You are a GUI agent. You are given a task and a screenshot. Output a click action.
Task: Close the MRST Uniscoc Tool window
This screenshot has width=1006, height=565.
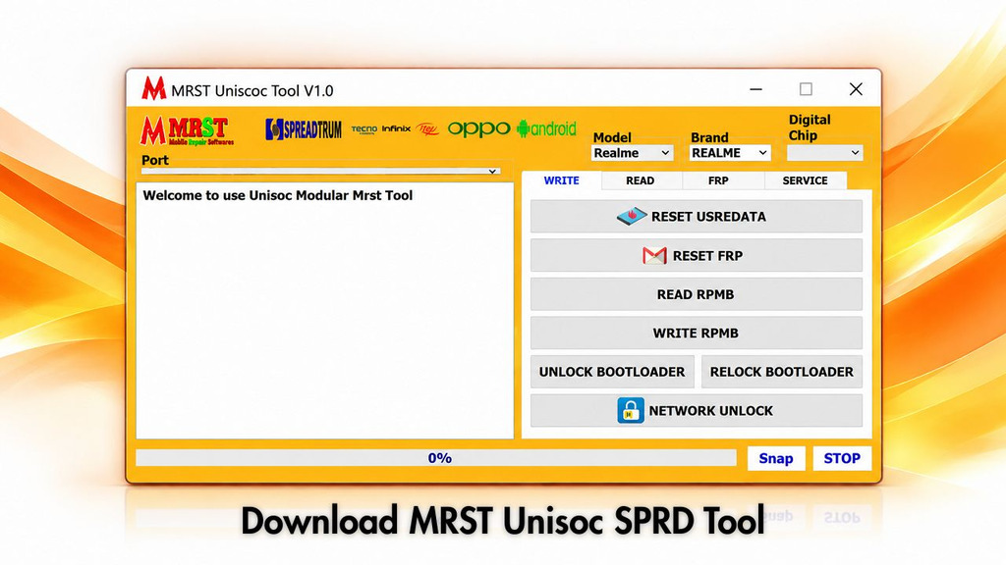coord(856,89)
